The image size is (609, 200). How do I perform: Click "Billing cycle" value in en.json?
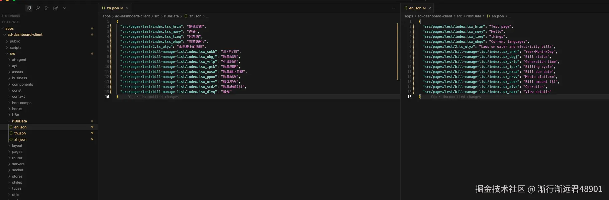[x=538, y=67]
